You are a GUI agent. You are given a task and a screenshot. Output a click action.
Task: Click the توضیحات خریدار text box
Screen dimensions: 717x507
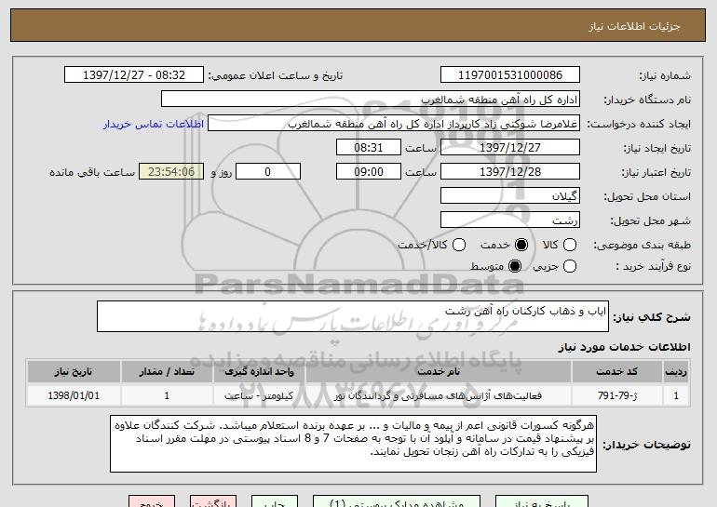[x=353, y=444]
